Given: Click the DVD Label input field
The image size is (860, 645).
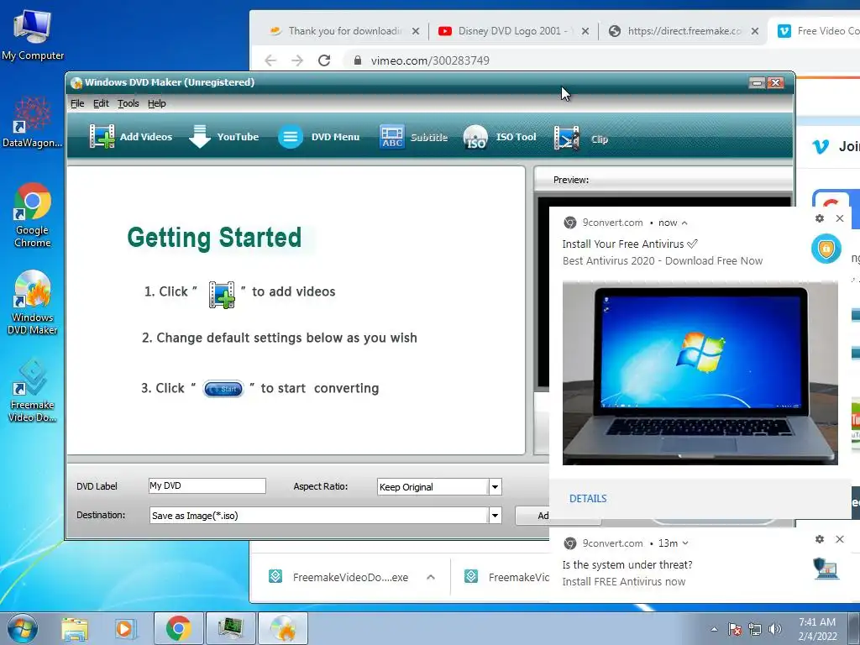Looking at the screenshot, I should (x=207, y=485).
